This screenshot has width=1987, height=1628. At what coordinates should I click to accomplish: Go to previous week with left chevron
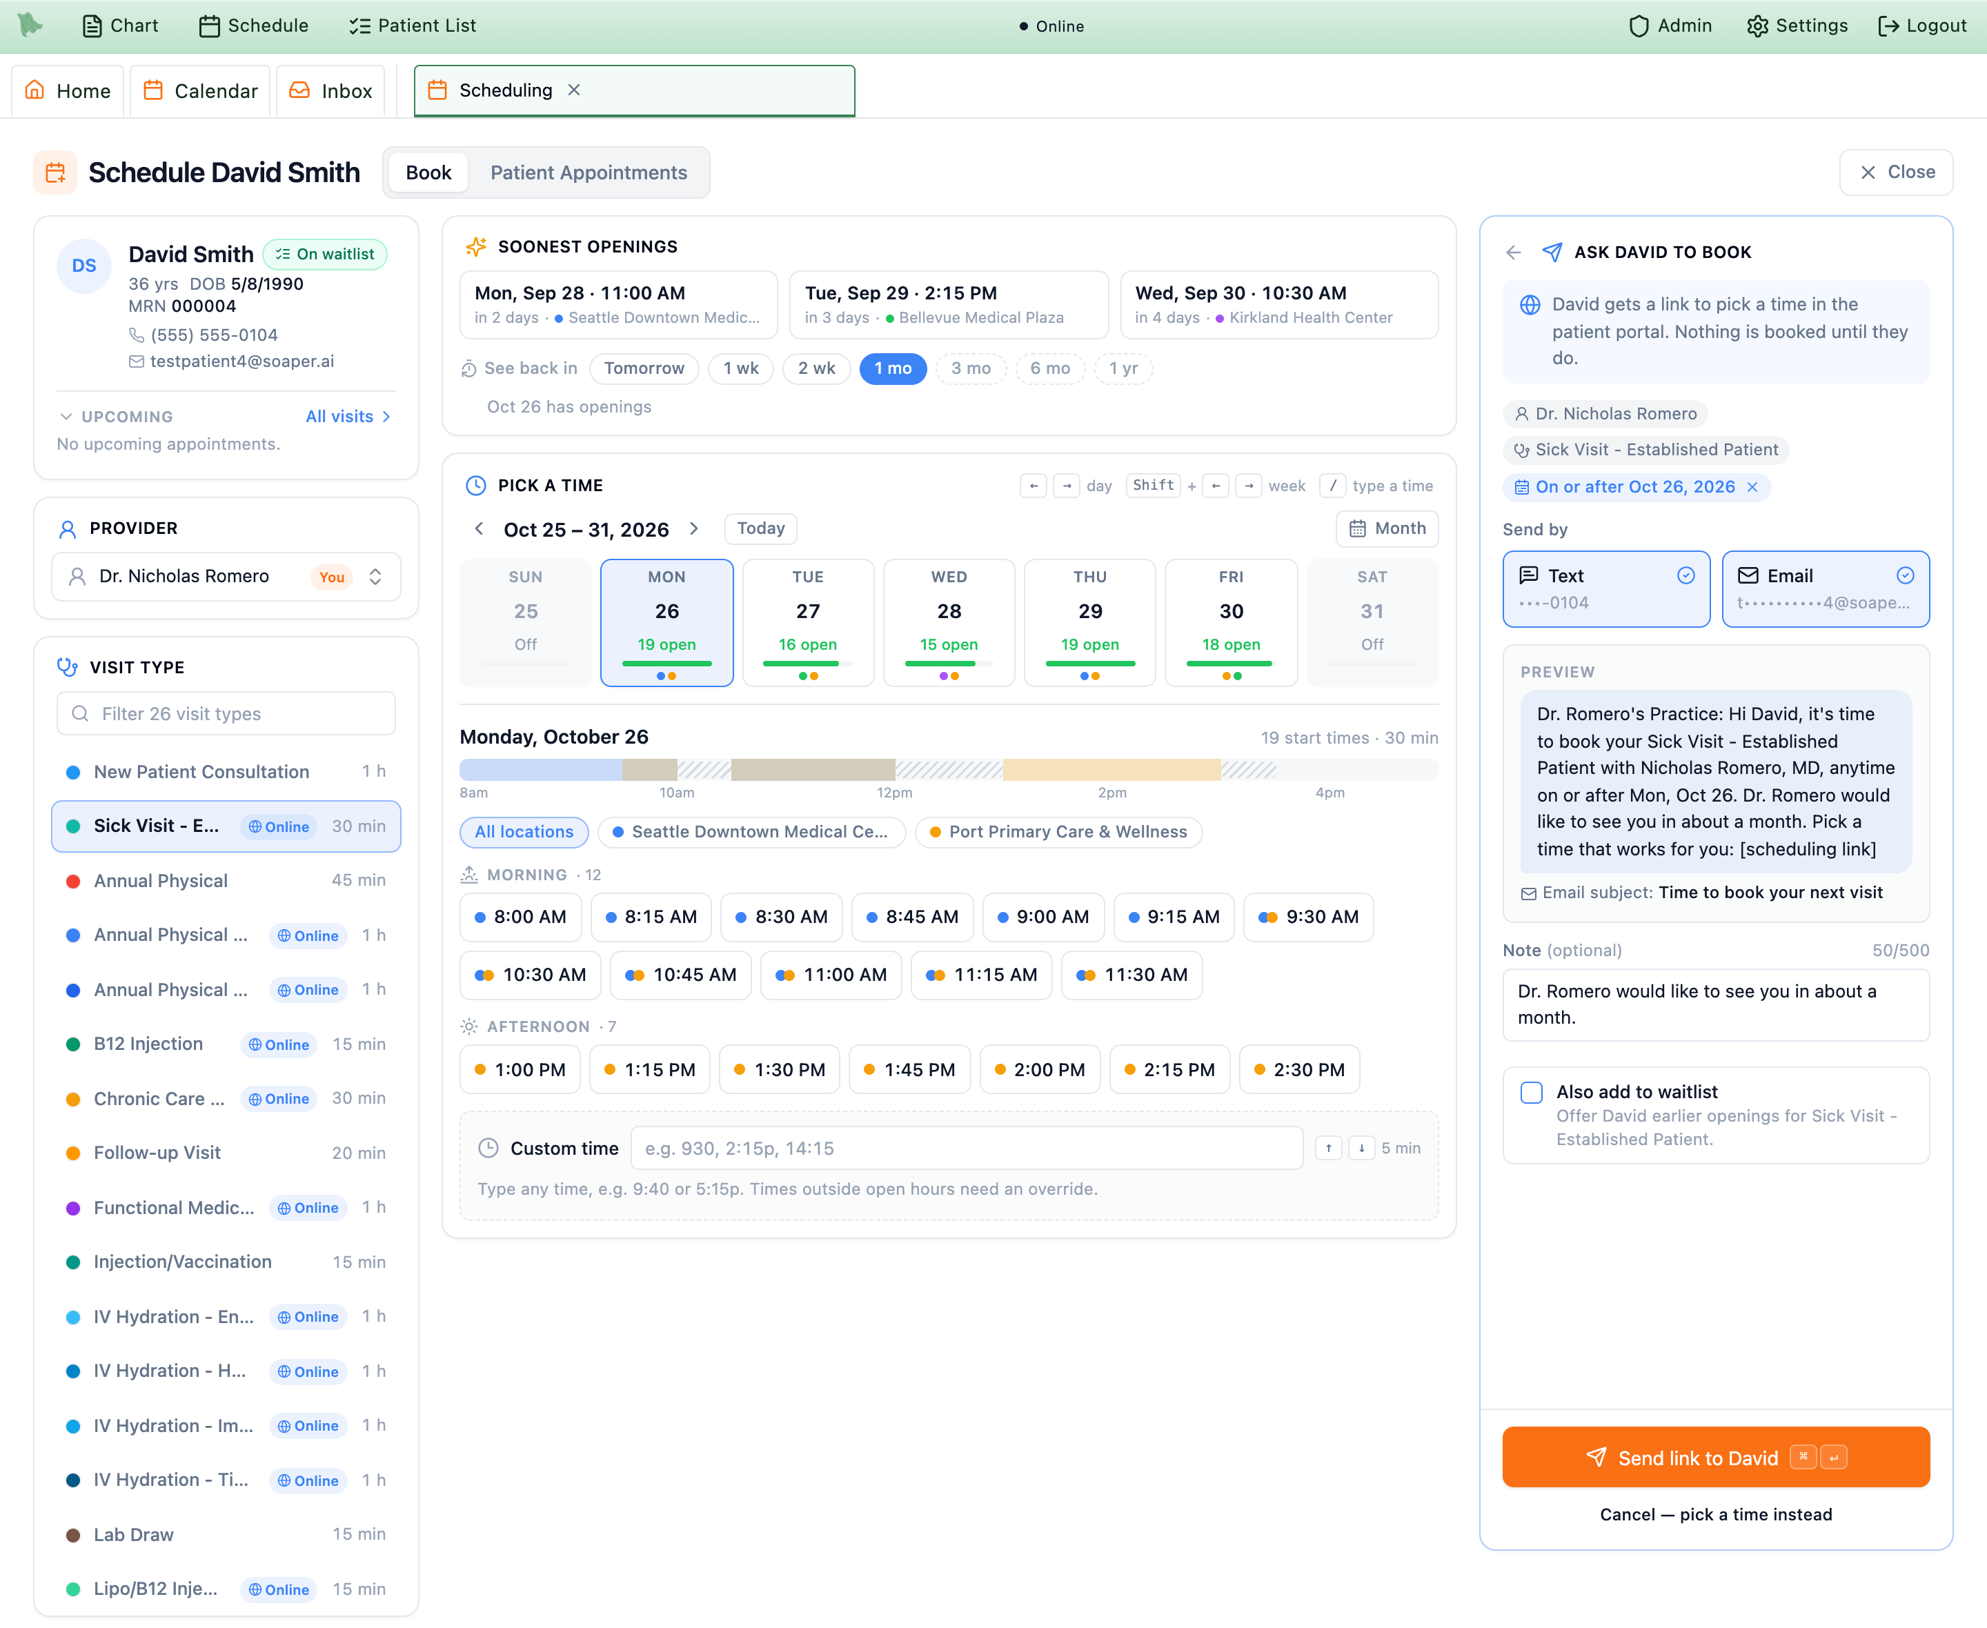(x=480, y=529)
